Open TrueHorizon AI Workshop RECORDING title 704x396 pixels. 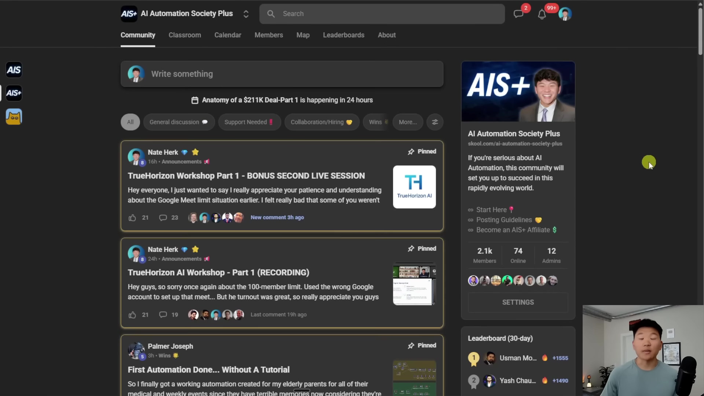219,273
